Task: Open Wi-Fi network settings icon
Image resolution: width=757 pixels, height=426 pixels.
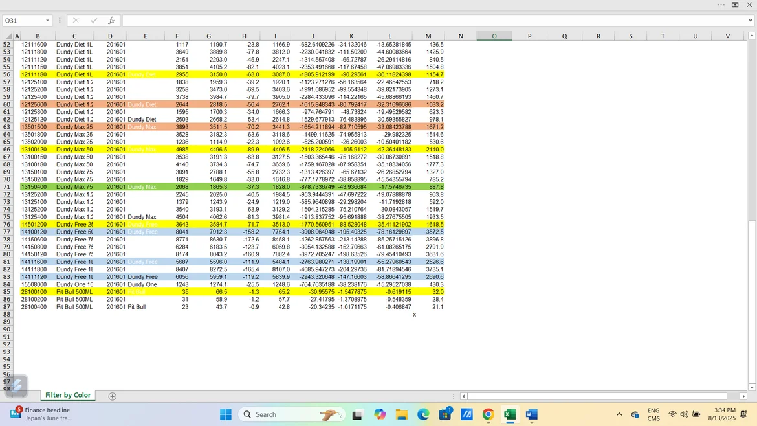Action: [x=672, y=414]
